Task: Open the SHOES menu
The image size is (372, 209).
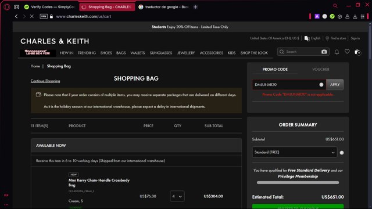Action: pyautogui.click(x=106, y=53)
